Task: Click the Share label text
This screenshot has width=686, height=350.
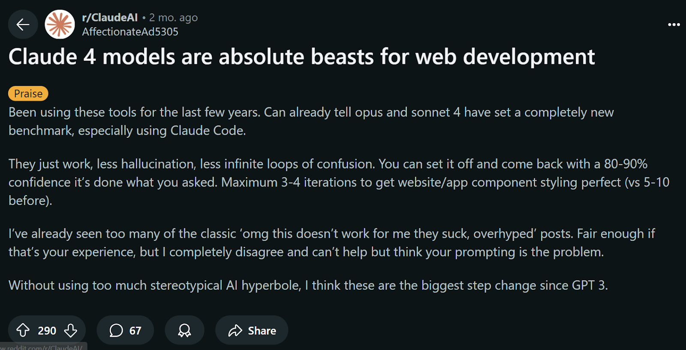Action: 262,330
